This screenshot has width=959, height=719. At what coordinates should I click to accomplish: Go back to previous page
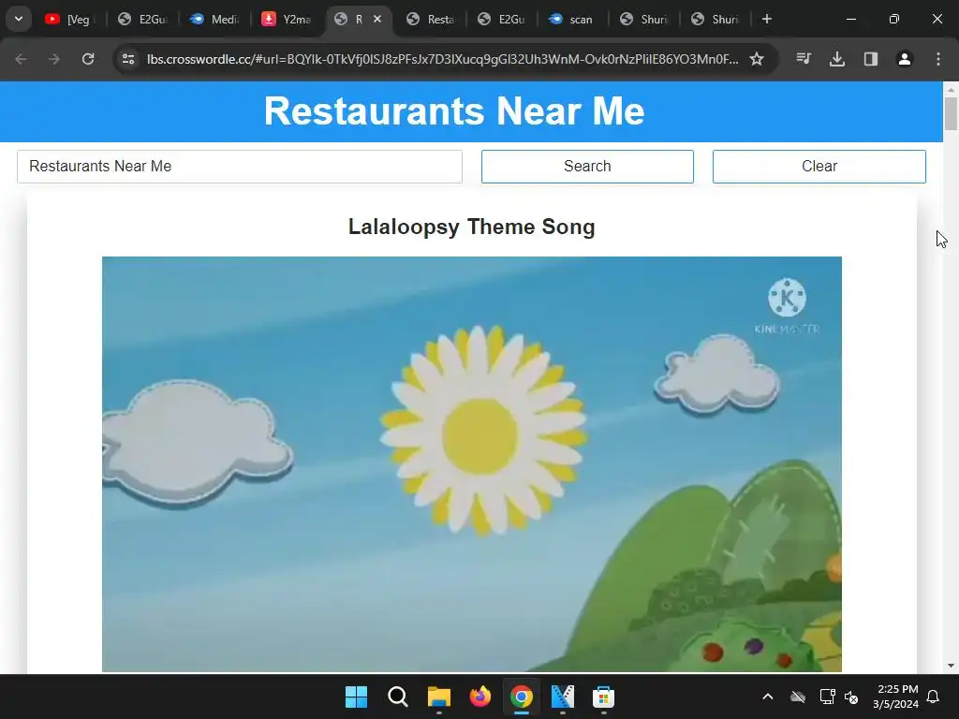[x=21, y=59]
